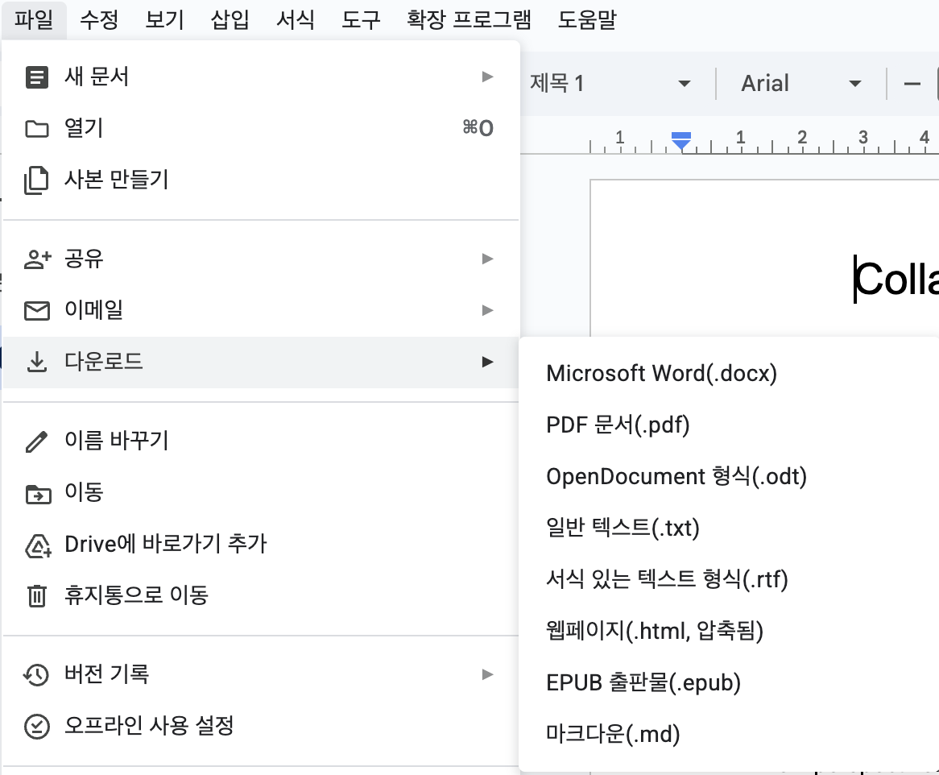
Task: Open the 도구 menu
Action: point(360,20)
